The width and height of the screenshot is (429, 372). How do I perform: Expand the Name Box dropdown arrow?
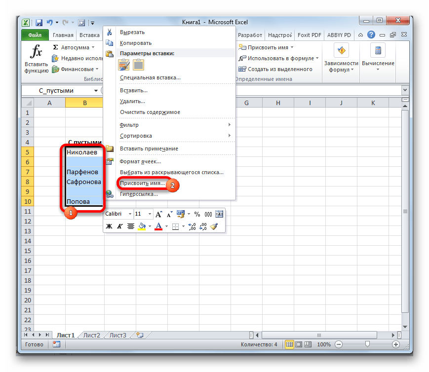[96, 91]
